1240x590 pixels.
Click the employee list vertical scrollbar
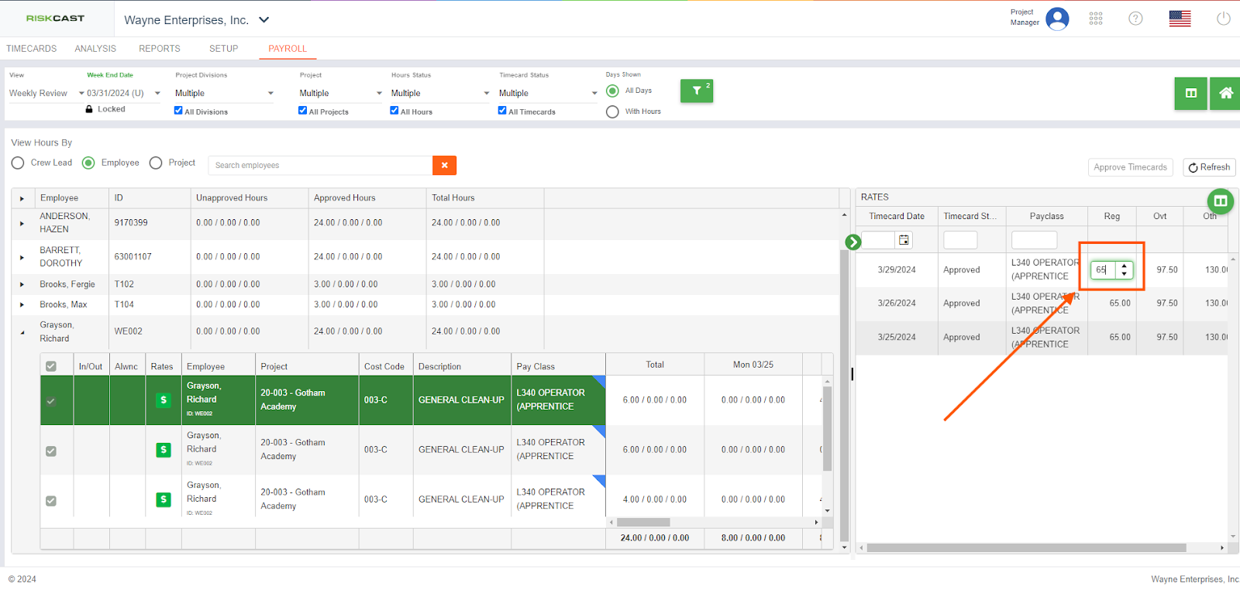(x=844, y=395)
